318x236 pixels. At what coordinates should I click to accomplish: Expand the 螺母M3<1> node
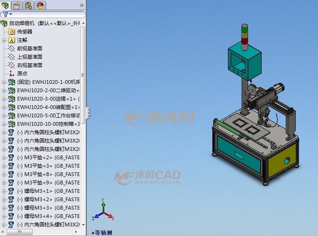[4, 191]
